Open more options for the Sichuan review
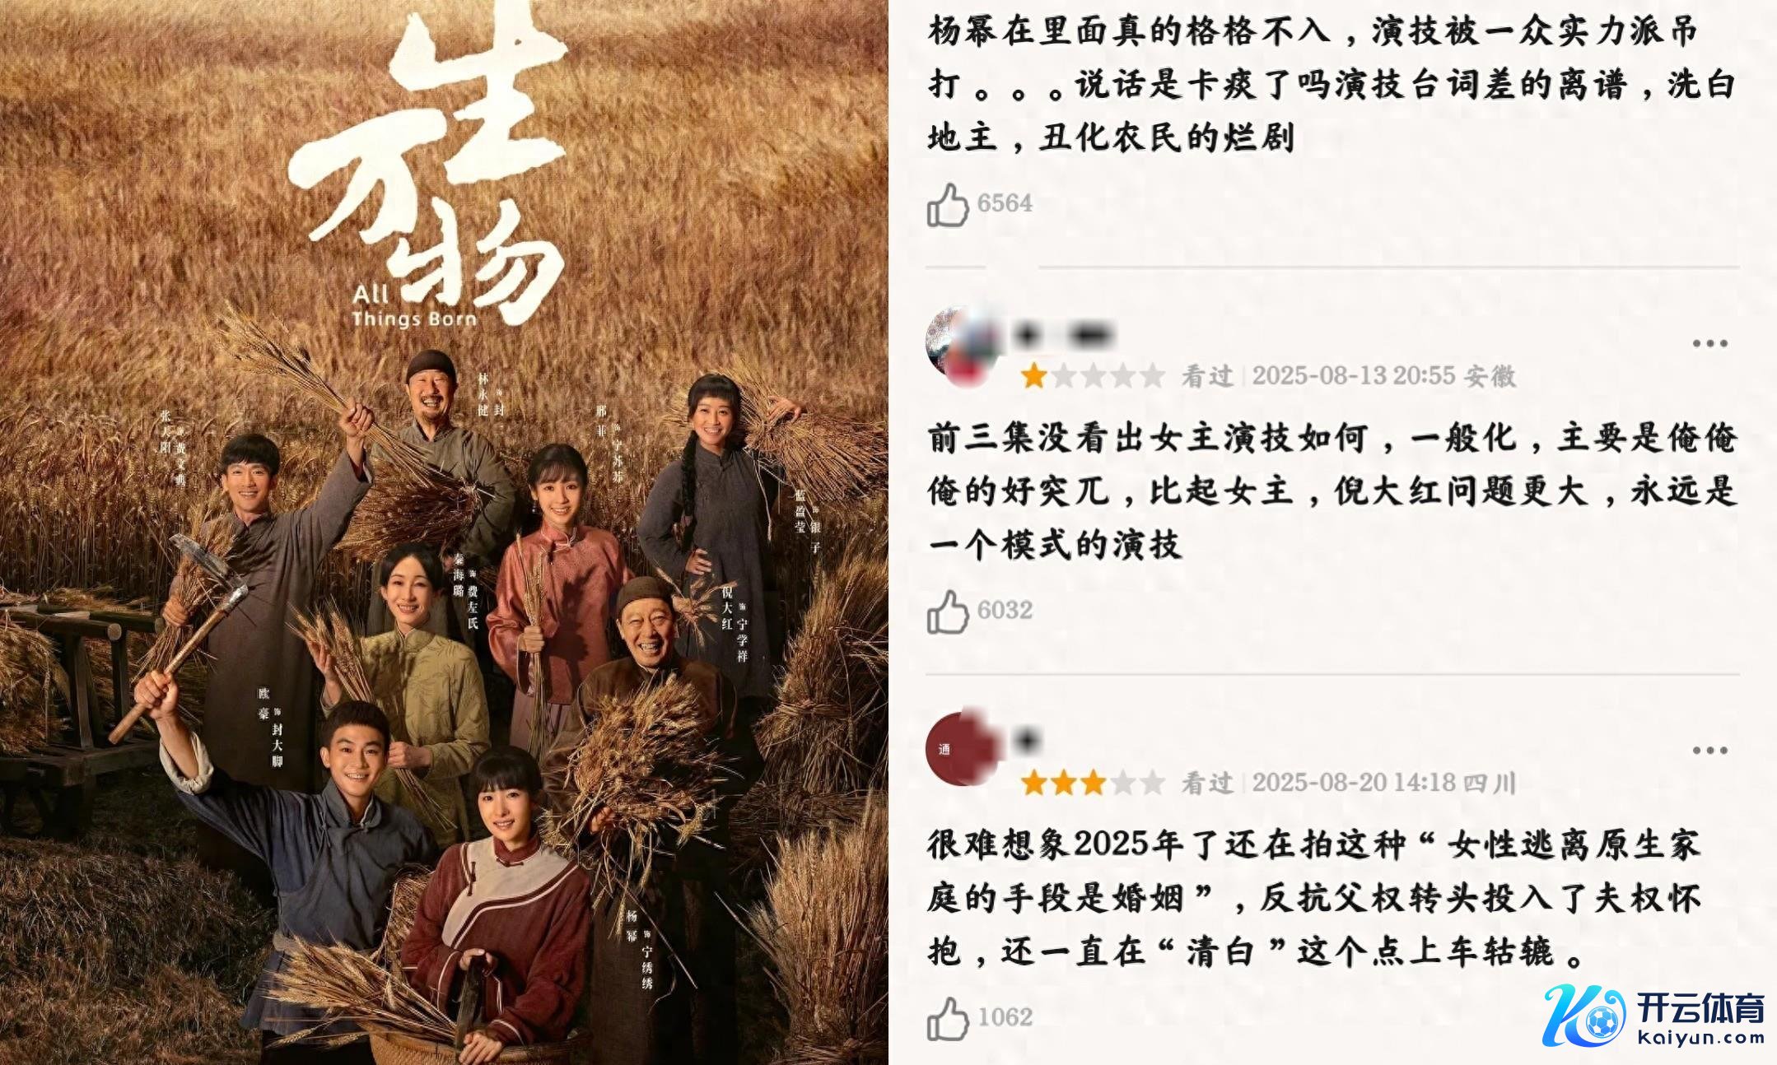1777x1065 pixels. click(x=1709, y=750)
